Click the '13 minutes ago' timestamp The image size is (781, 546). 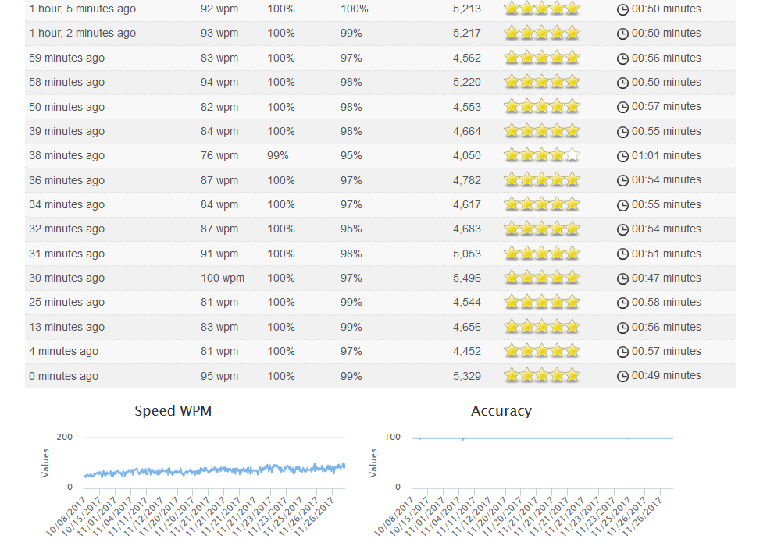[x=66, y=327]
